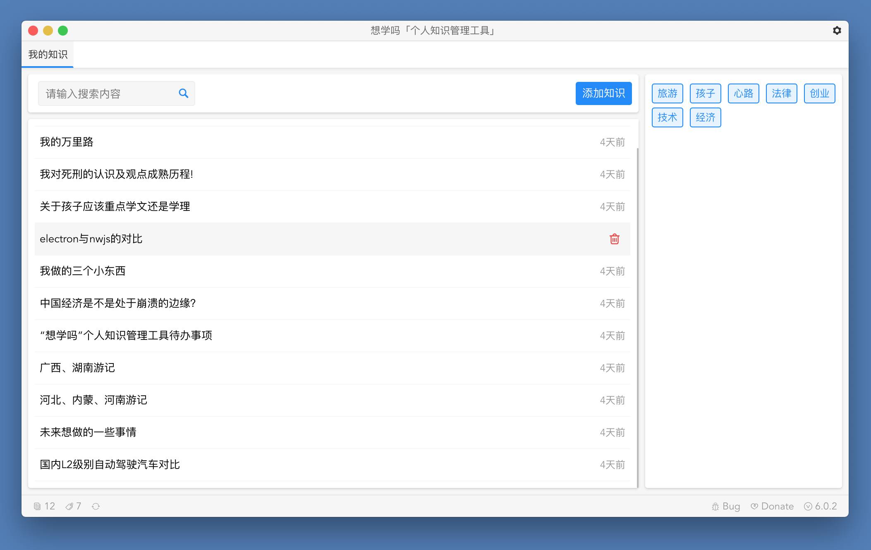This screenshot has width=871, height=550.
Task: Click the 法律 tag
Action: (781, 93)
